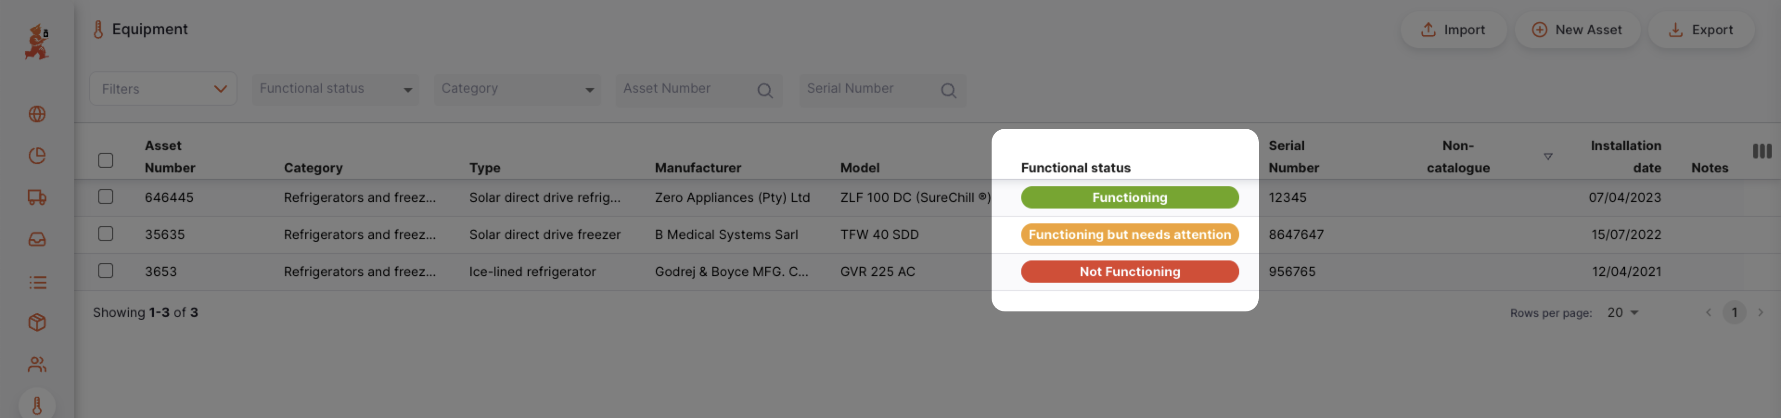Image resolution: width=1781 pixels, height=418 pixels.
Task: Open the users icon in sidebar
Action: (x=37, y=364)
